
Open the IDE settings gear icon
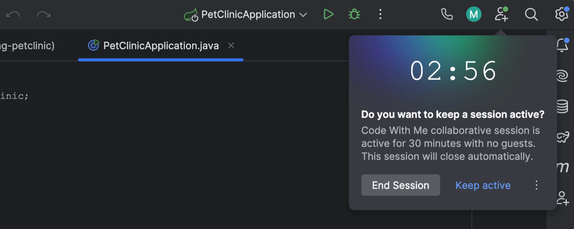pyautogui.click(x=561, y=15)
